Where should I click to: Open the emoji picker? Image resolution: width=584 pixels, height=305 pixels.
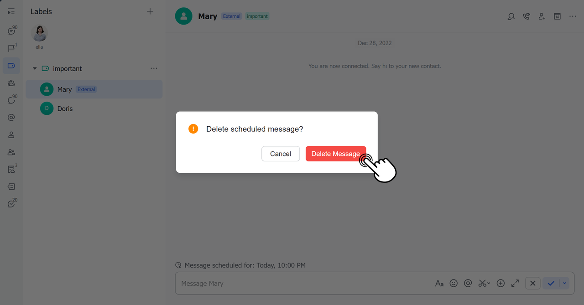(x=454, y=284)
